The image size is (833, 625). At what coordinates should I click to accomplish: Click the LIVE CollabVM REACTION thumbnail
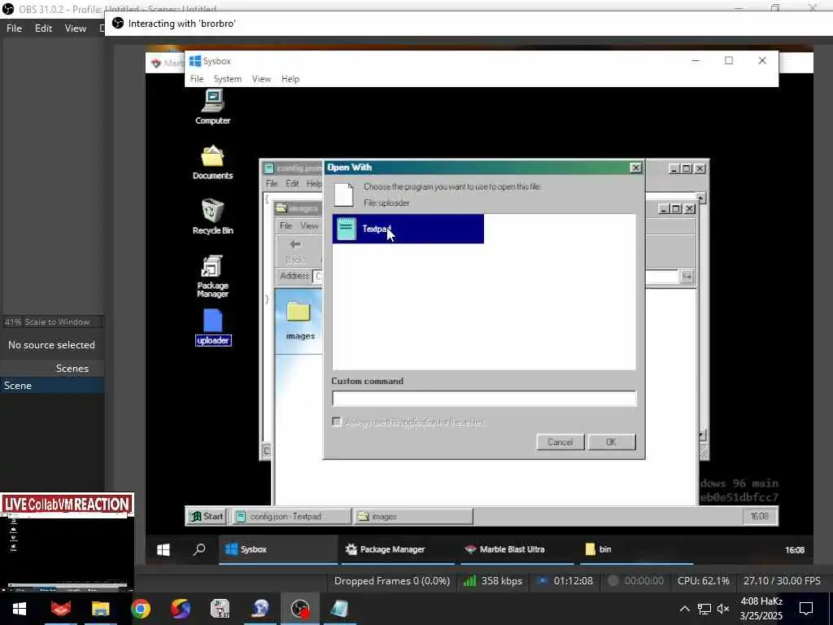pos(67,541)
